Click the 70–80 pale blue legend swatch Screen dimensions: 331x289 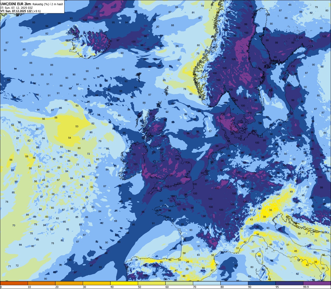[x=207, y=283]
